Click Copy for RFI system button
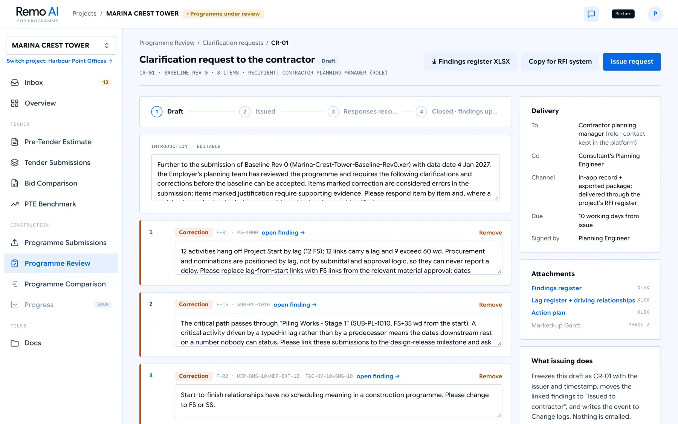678x424 pixels. click(x=560, y=61)
